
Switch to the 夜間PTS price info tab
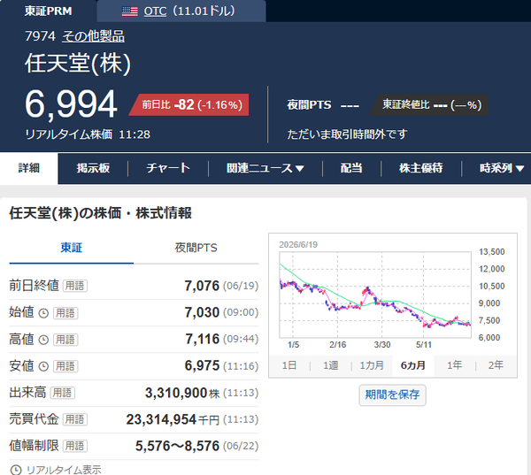(196, 248)
